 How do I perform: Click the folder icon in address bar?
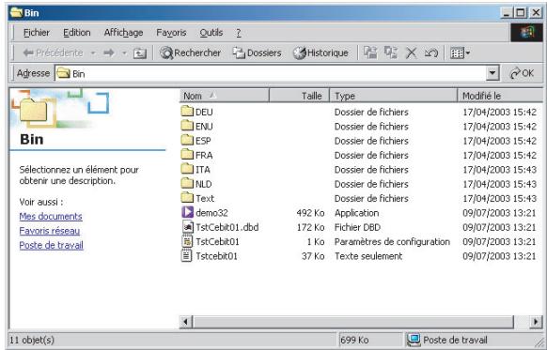pyautogui.click(x=63, y=73)
